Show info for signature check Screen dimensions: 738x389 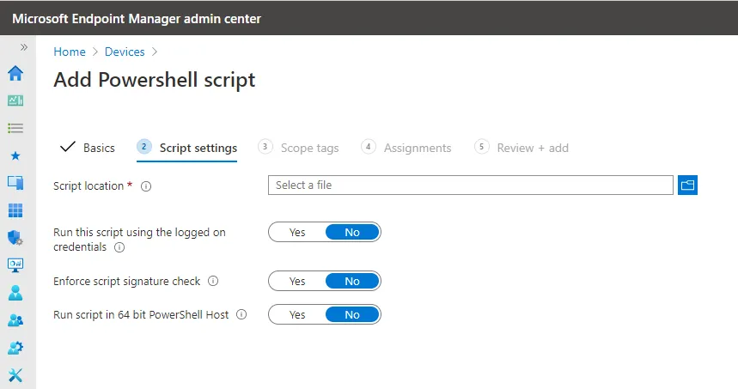tap(213, 282)
